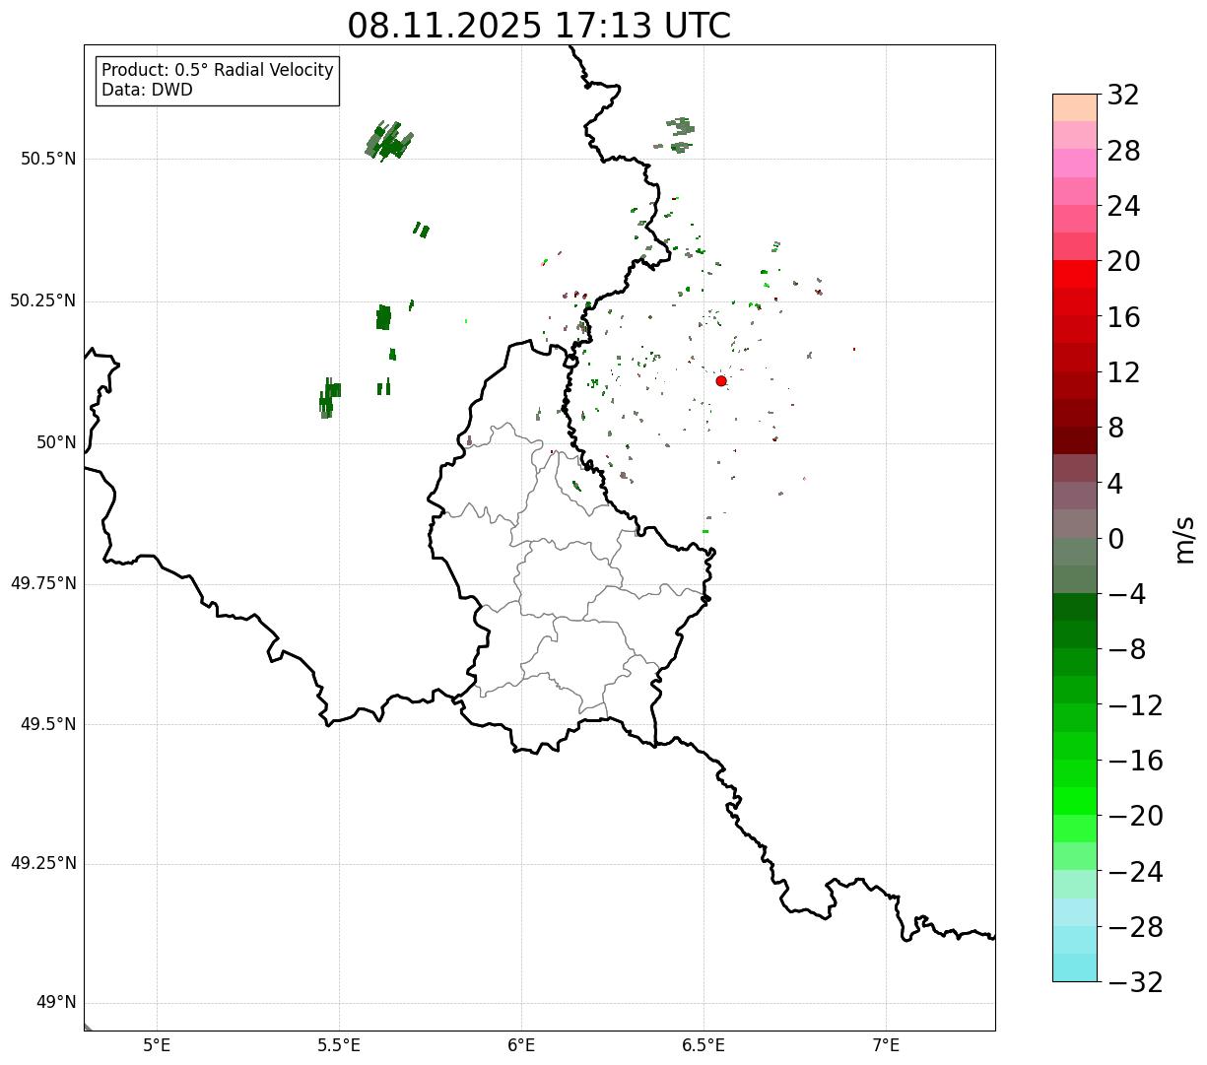Viewport: 1207px width, 1065px height.
Task: Click the colorbar tick label 16
Action: point(1123,317)
